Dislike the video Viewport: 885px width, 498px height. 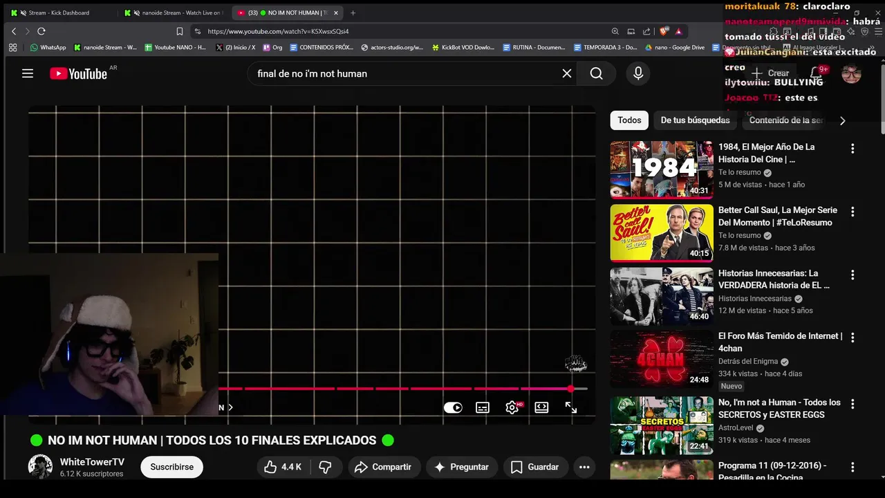point(325,467)
